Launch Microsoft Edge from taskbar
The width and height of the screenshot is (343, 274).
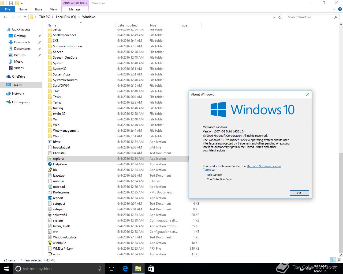click(x=125, y=269)
